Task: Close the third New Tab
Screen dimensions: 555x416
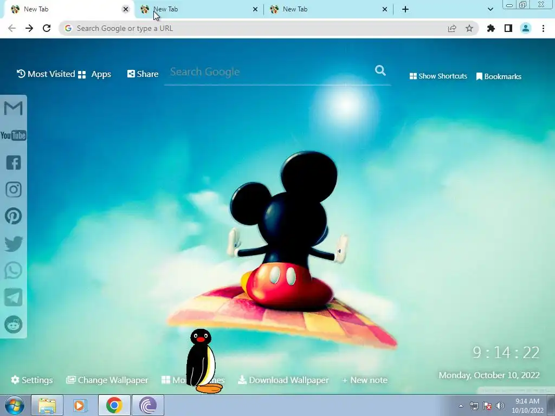Action: [385, 9]
